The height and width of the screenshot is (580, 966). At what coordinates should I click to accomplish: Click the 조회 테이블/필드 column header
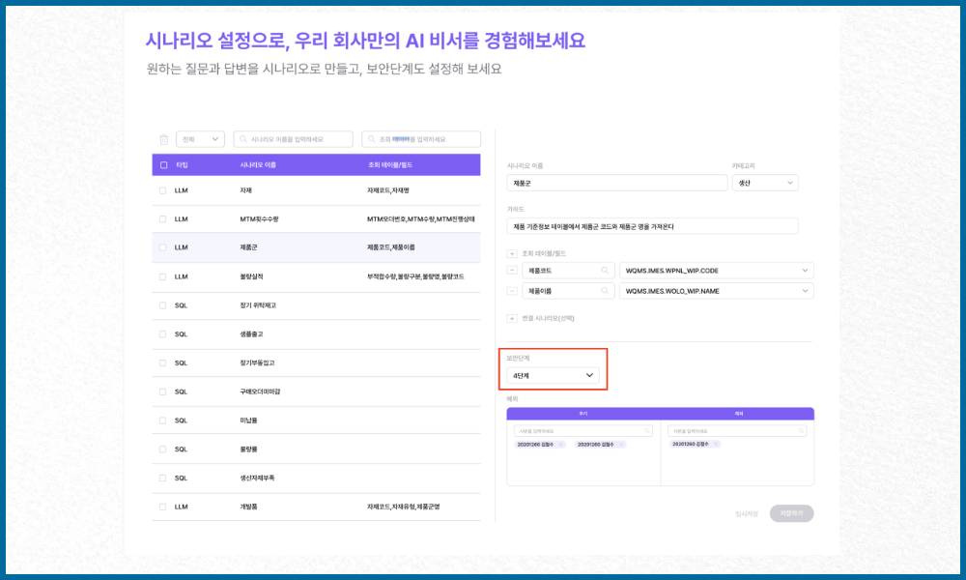coord(390,165)
